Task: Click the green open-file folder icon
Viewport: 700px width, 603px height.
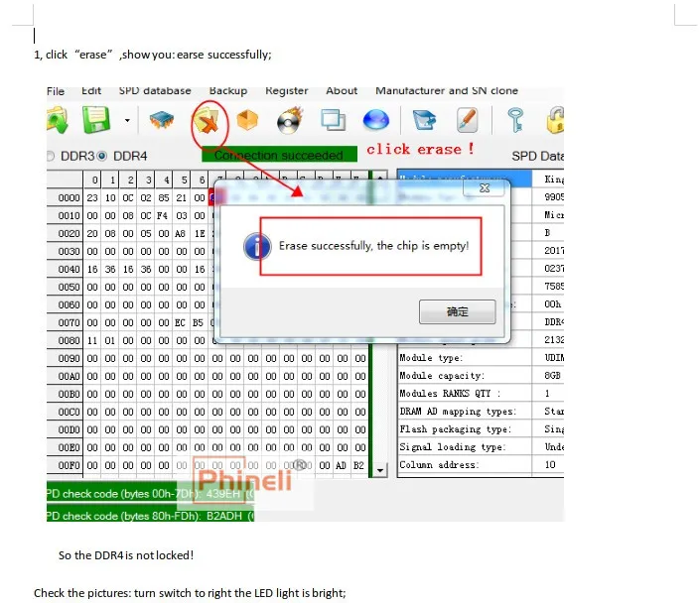Action: (58, 120)
